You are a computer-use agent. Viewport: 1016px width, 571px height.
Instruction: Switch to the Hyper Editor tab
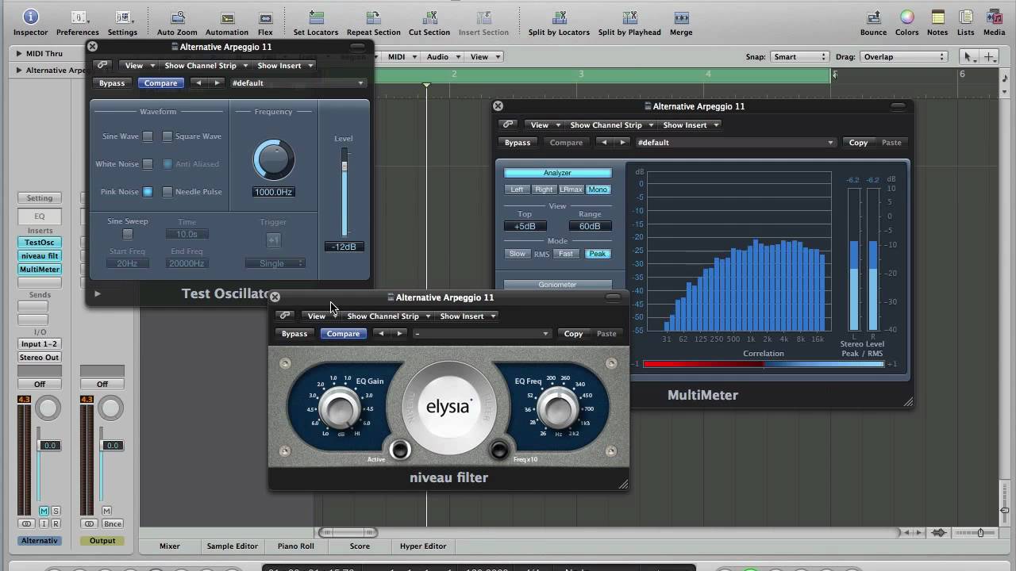pyautogui.click(x=423, y=546)
